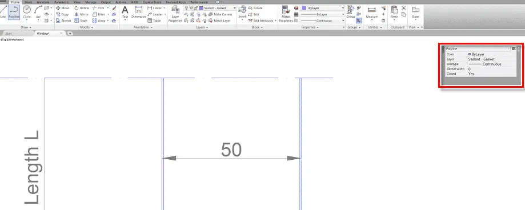Select the Circle draw tool
This screenshot has width=525, height=210.
(27, 12)
